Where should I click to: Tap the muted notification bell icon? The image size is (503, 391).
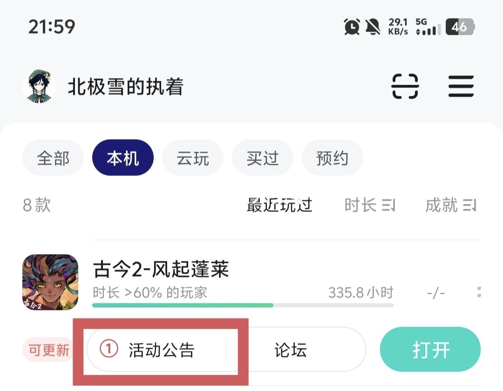click(x=373, y=27)
